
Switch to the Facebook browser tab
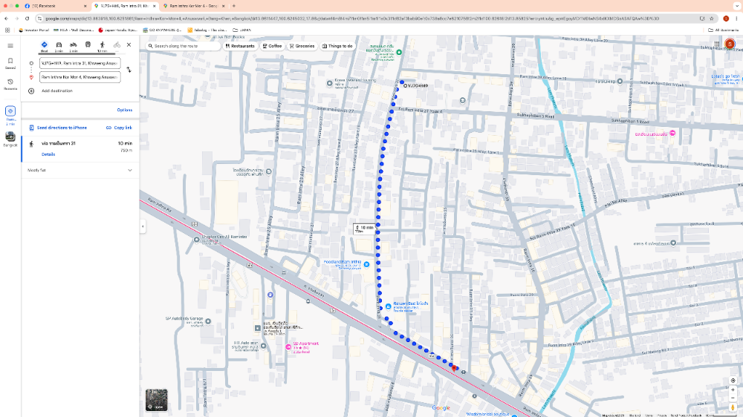point(56,6)
